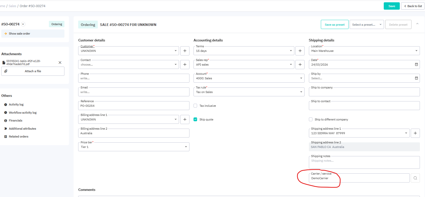This screenshot has height=197, width=425.
Task: Collapse the order panel with top-right chevron
Action: click(x=417, y=24)
